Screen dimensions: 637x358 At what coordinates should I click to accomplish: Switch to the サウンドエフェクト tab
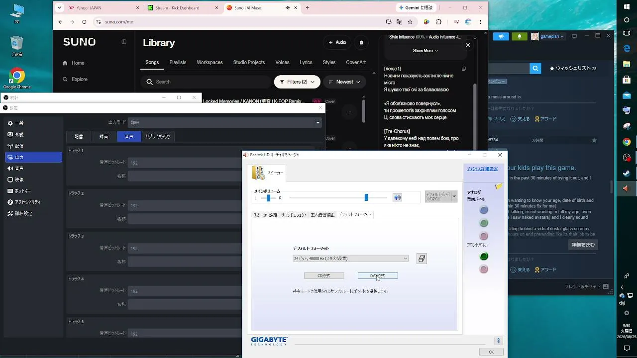[294, 215]
